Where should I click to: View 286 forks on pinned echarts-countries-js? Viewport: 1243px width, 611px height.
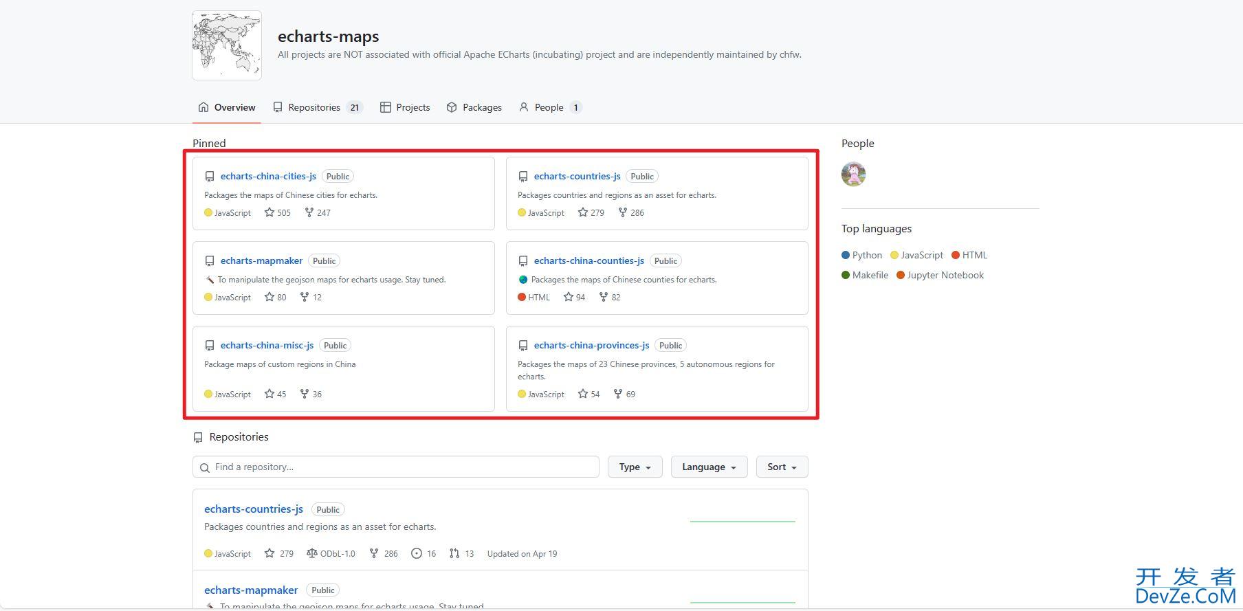[631, 212]
